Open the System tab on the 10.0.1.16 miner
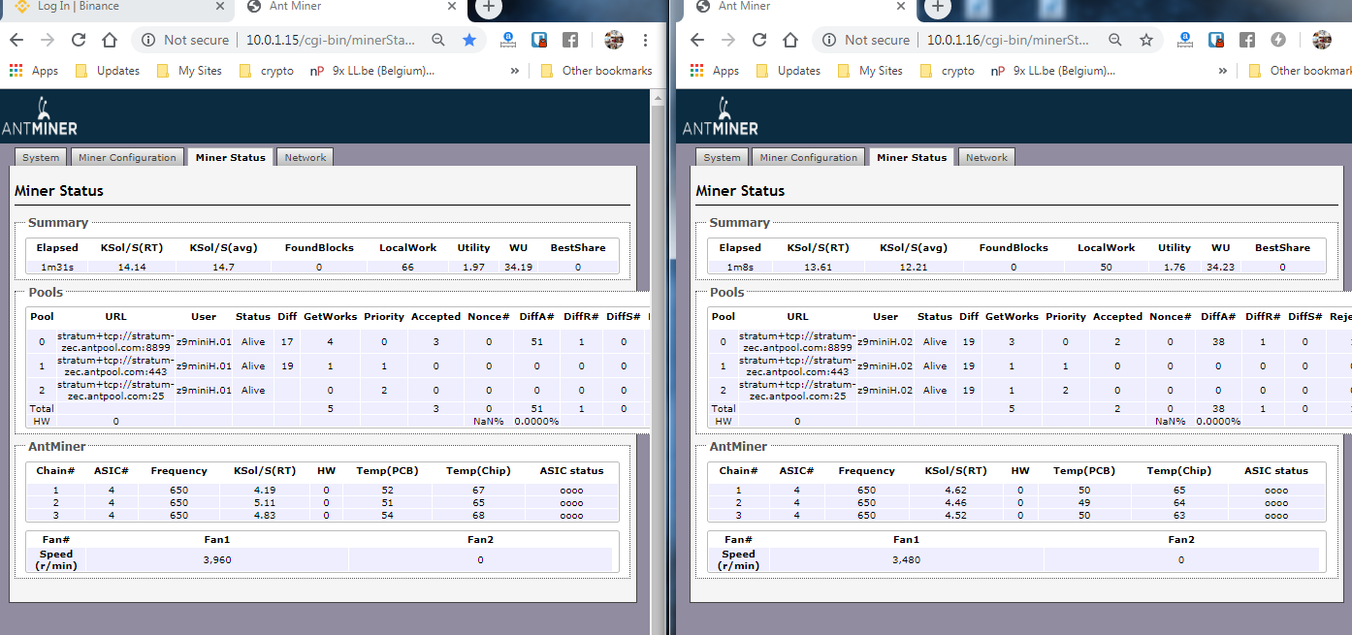 coord(722,157)
